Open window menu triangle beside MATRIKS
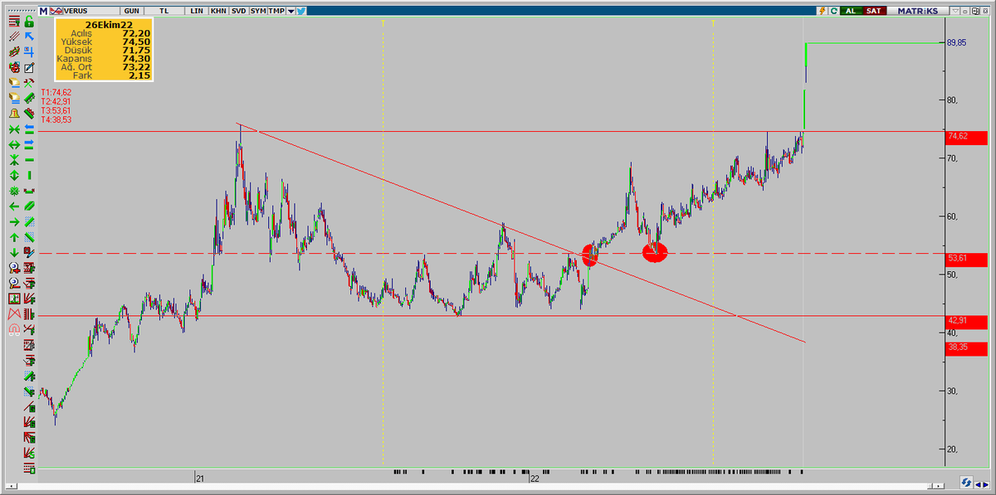 click(955, 11)
